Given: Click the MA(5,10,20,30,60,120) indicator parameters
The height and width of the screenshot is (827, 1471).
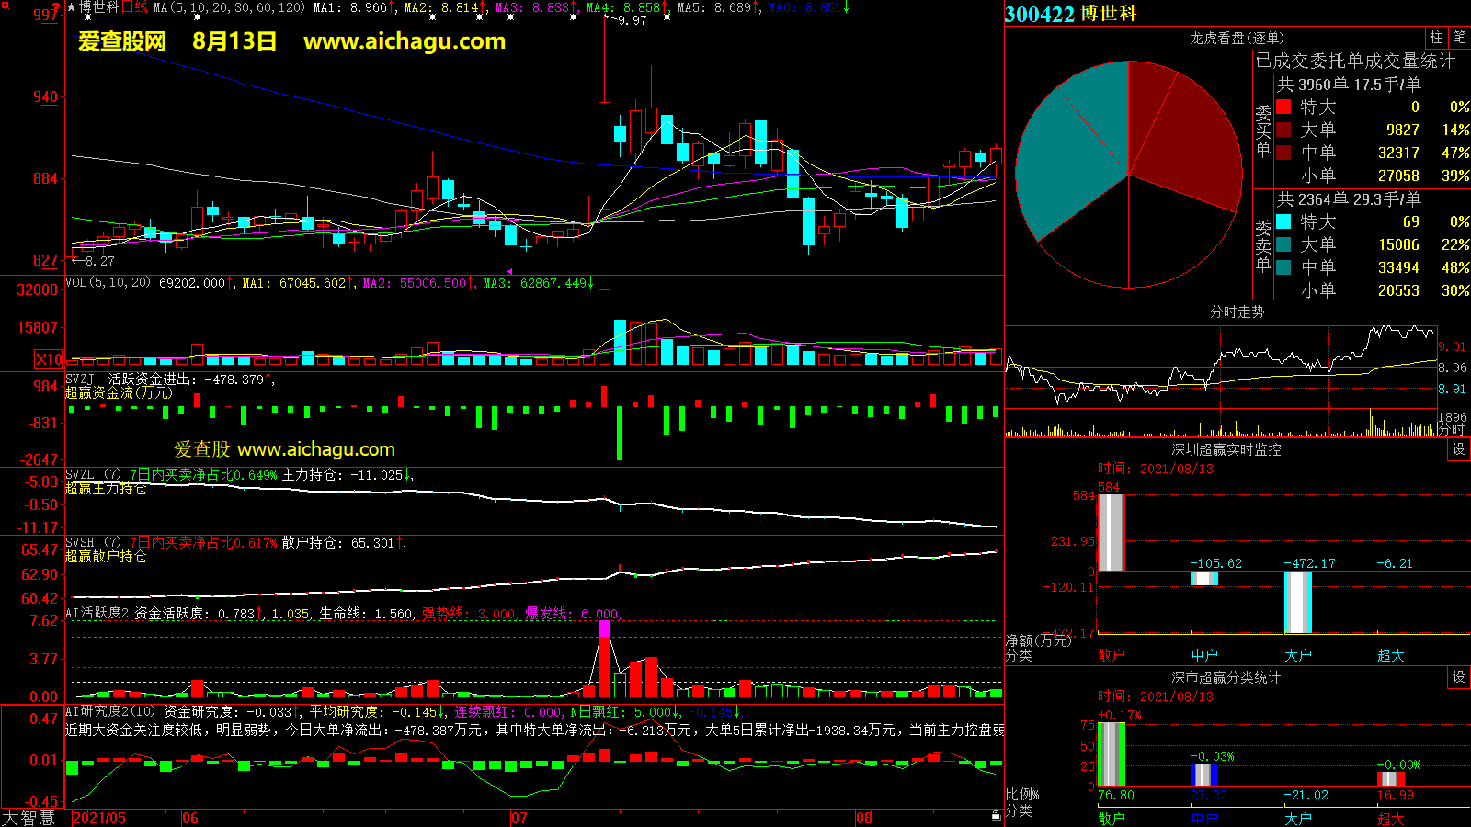Looking at the screenshot, I should click(x=229, y=7).
